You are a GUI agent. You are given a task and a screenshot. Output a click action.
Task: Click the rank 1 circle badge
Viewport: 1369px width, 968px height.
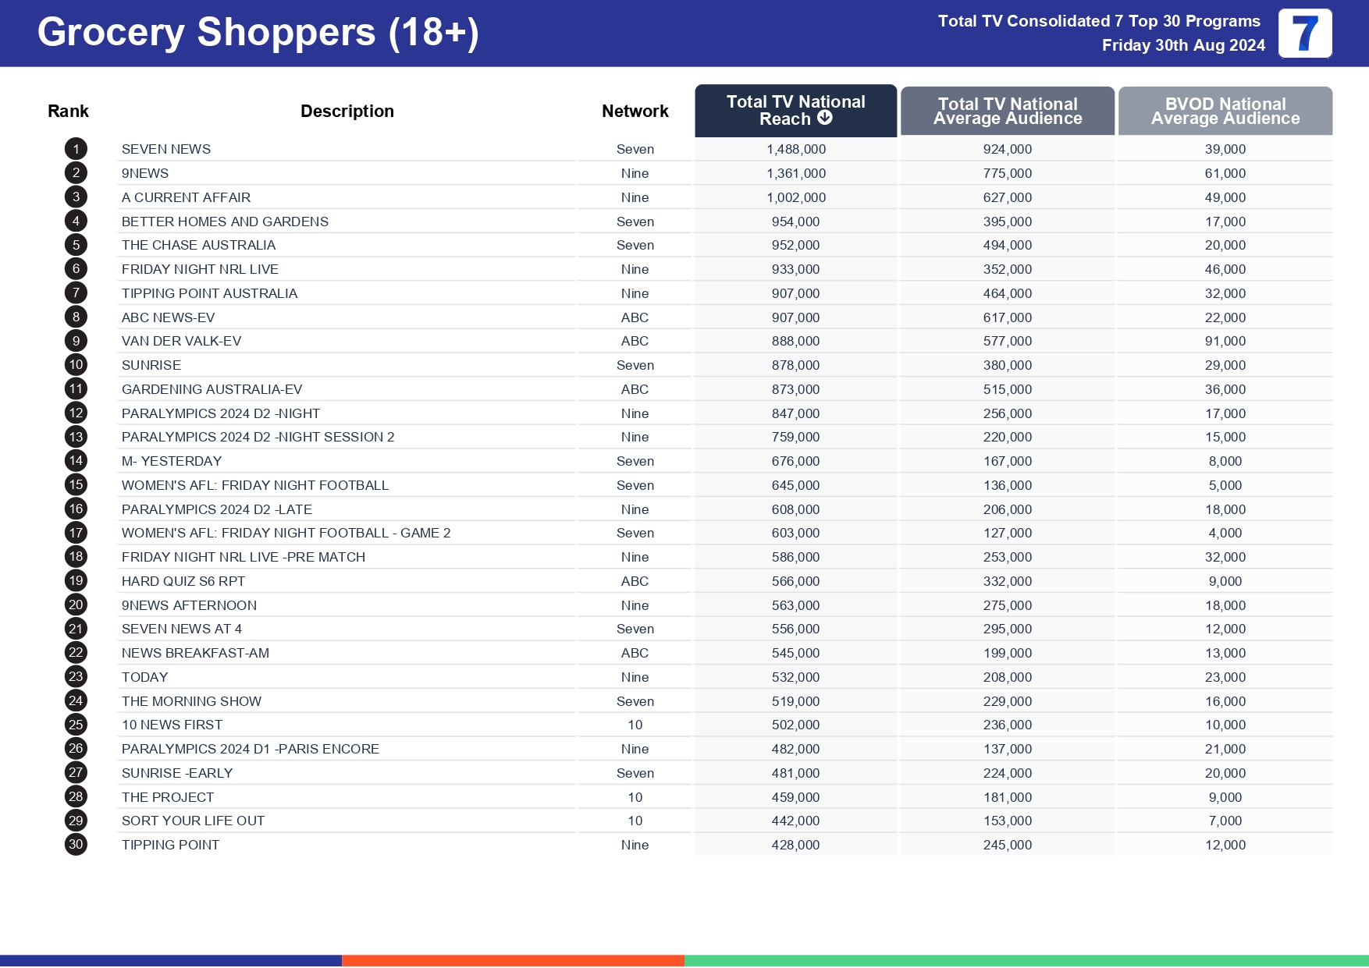tap(76, 149)
